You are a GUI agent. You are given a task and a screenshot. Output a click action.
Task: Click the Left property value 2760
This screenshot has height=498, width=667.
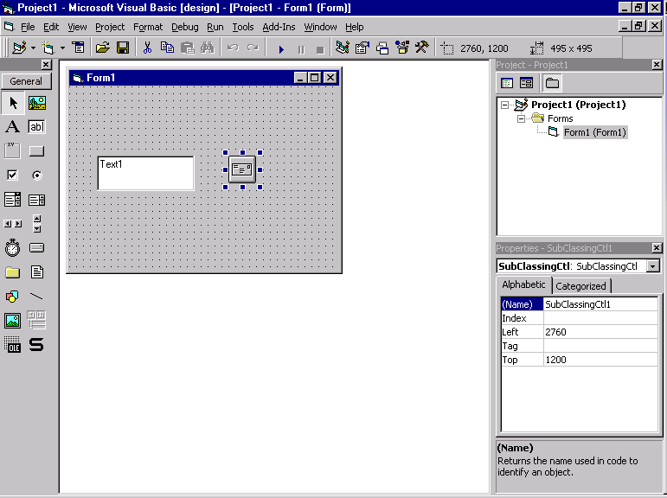click(x=600, y=332)
